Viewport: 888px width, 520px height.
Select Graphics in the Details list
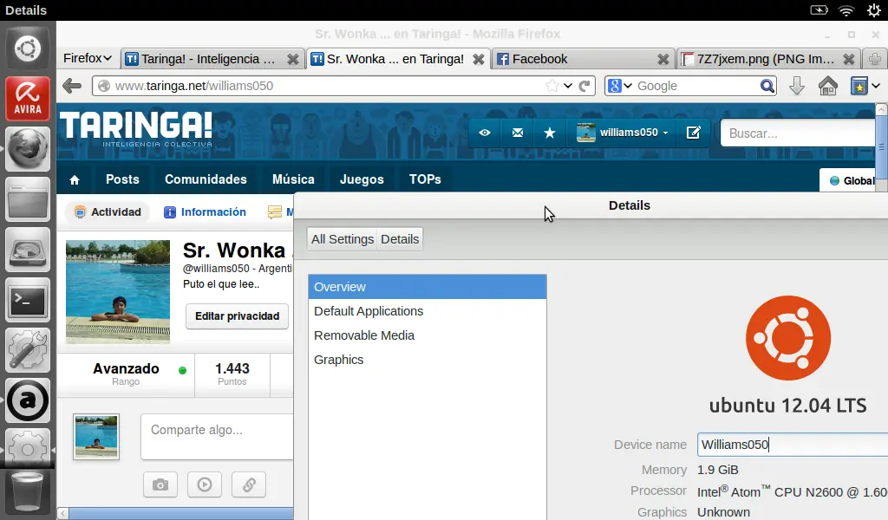(427, 360)
